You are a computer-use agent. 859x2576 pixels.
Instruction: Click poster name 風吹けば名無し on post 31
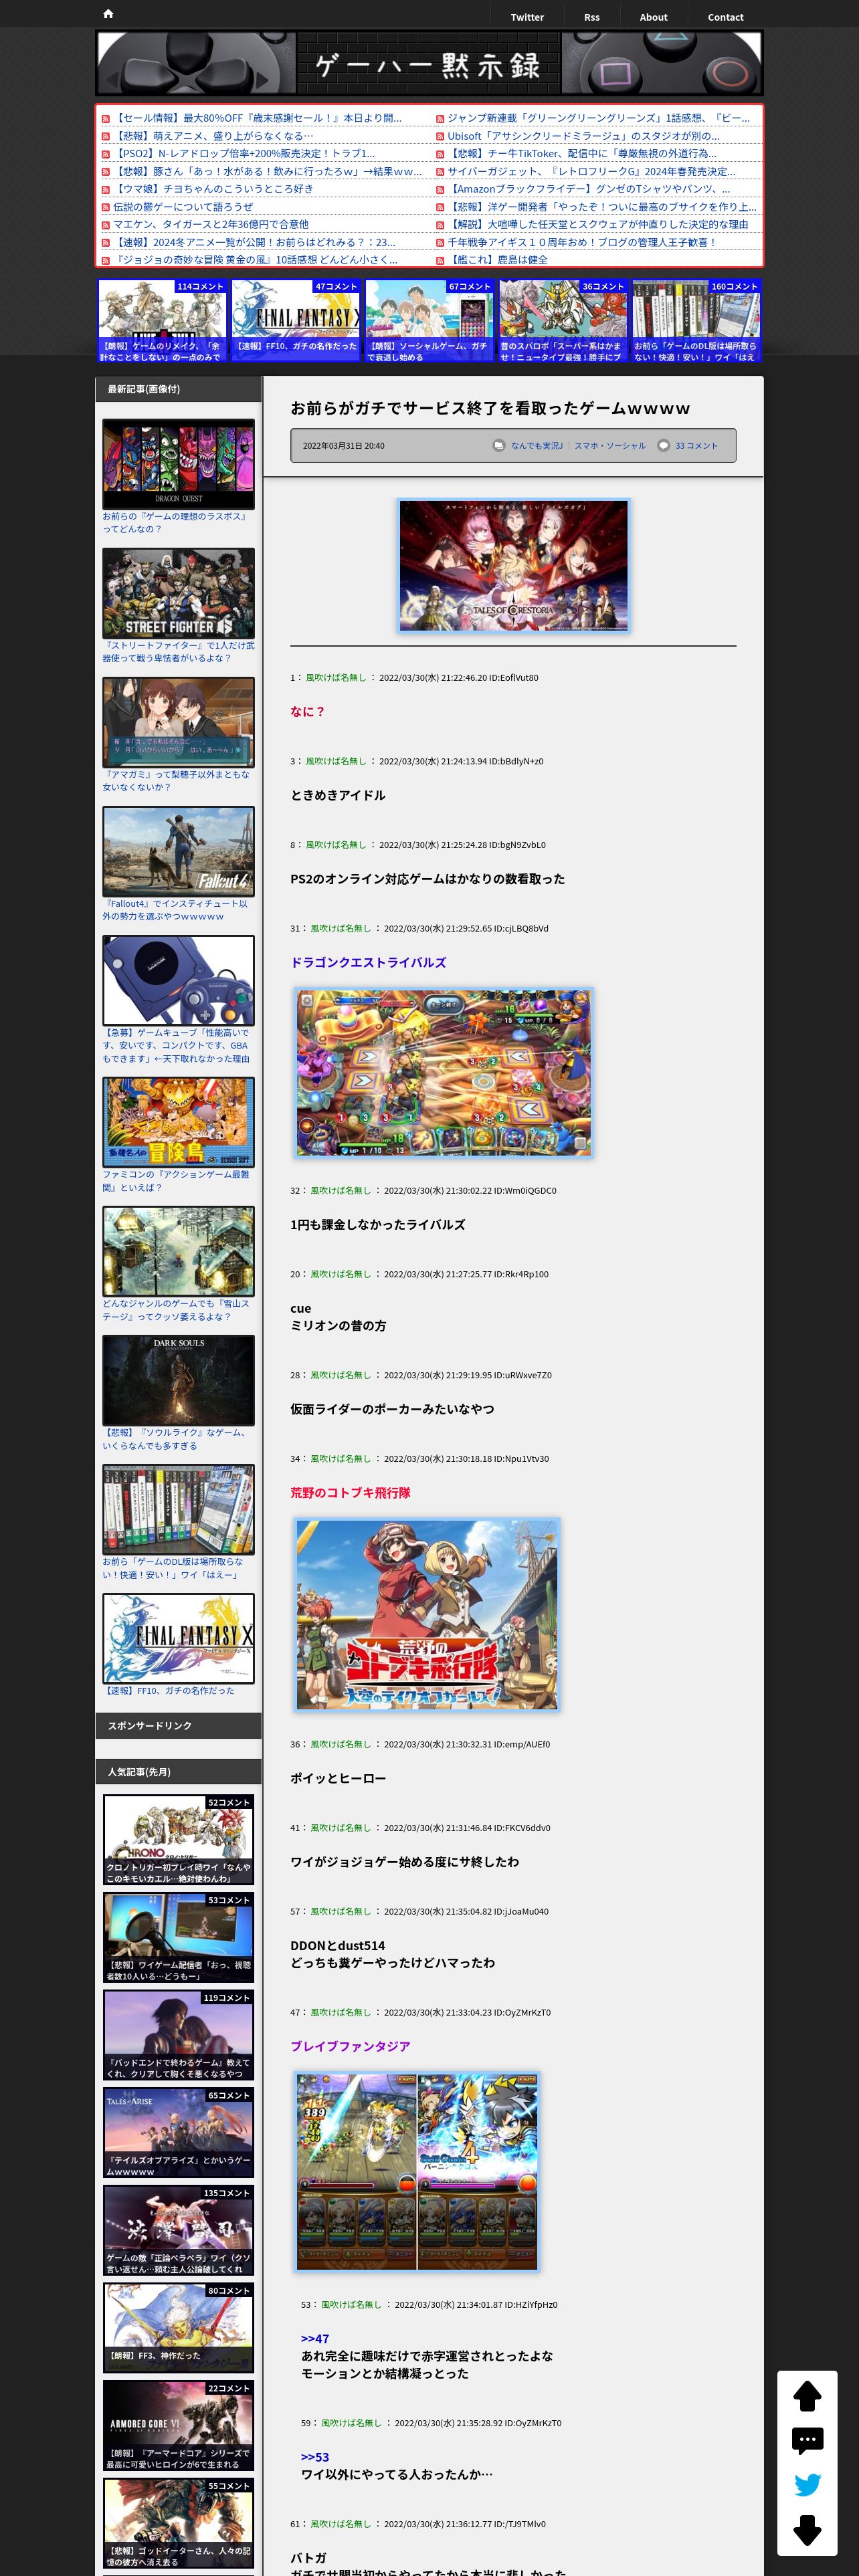(340, 928)
